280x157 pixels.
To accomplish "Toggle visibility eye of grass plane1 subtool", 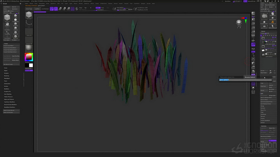I will pos(275,54).
